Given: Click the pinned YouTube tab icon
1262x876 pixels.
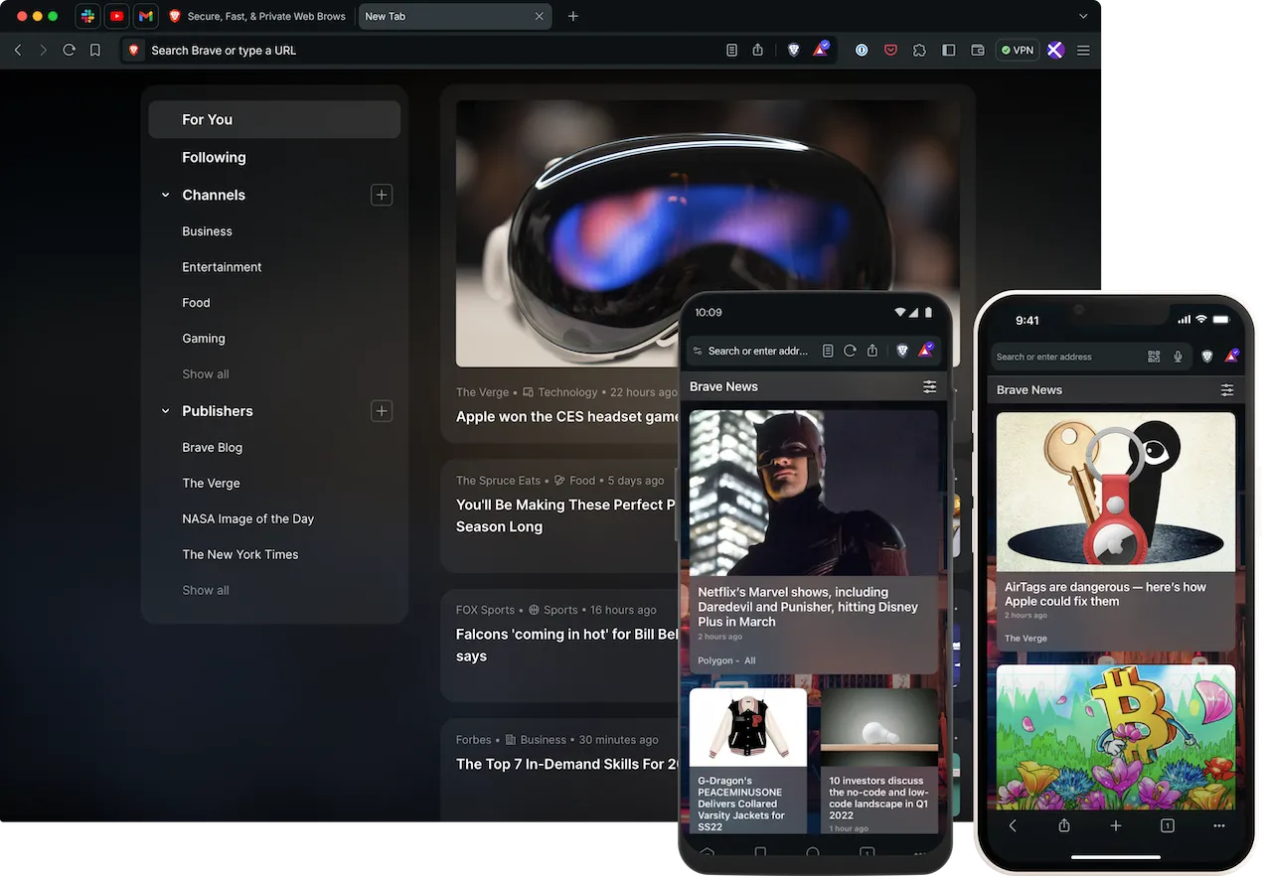Looking at the screenshot, I should tap(117, 17).
